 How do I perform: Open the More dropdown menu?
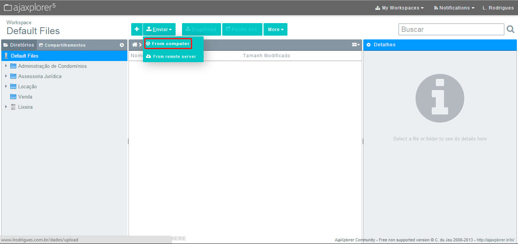click(275, 29)
